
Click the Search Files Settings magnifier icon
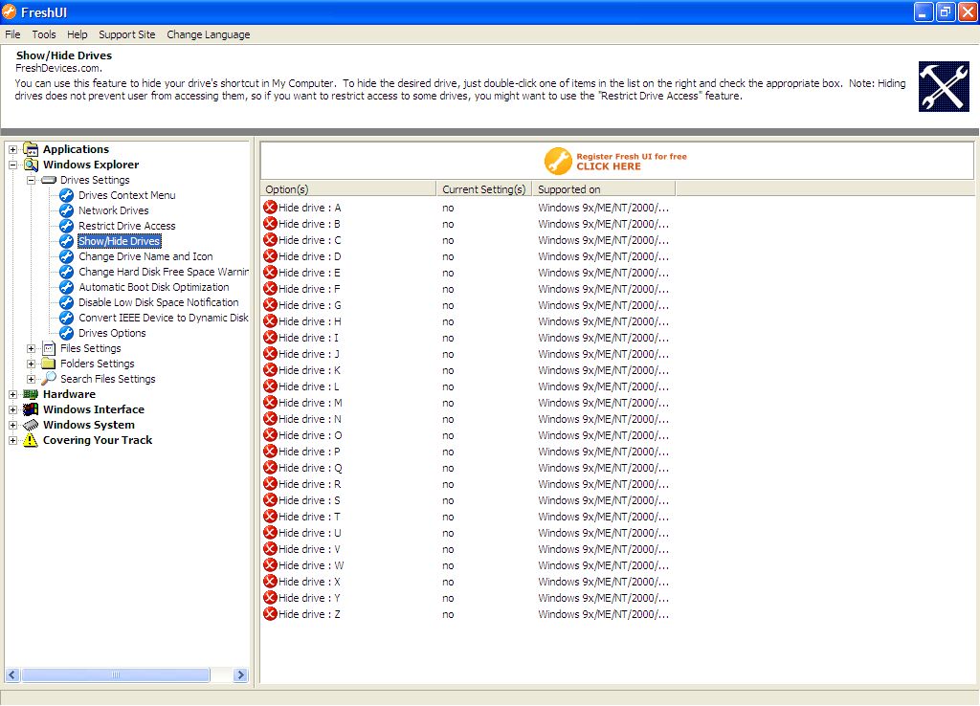(x=49, y=379)
